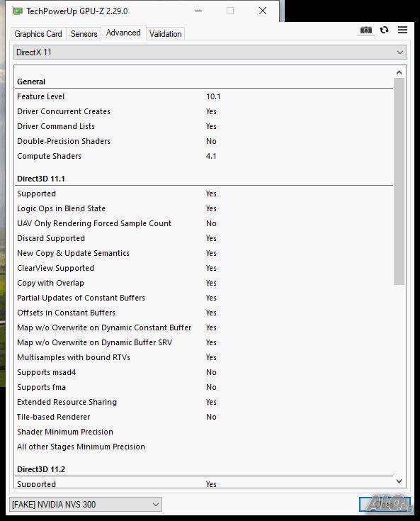Close the GPU-Z window with X
Viewport: 420px width, 521px height.
[x=263, y=11]
